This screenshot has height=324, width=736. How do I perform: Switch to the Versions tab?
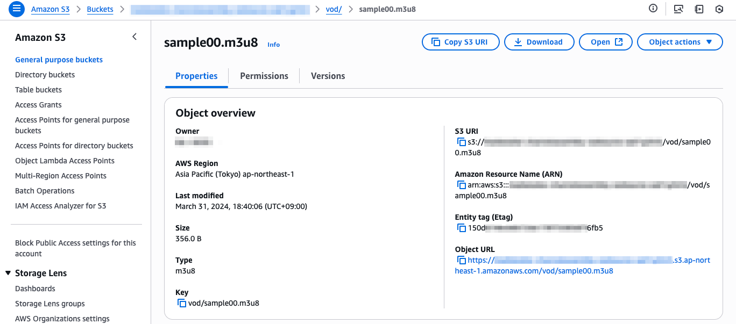coord(328,76)
